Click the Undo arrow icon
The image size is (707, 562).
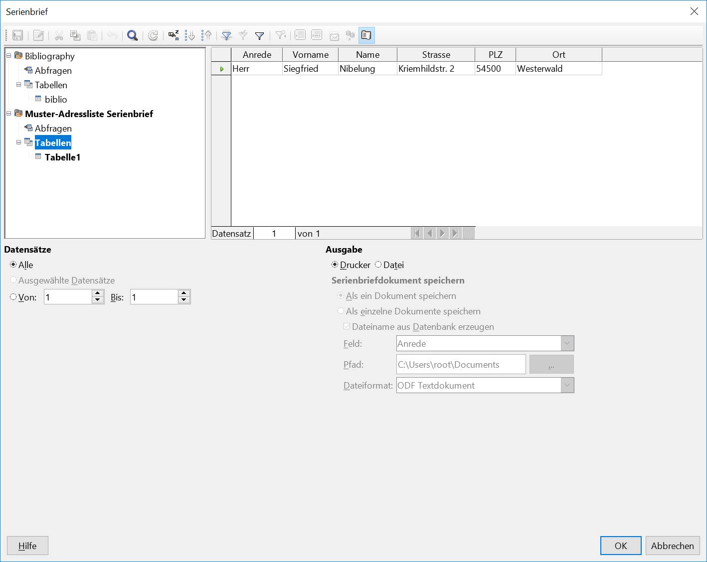point(113,35)
